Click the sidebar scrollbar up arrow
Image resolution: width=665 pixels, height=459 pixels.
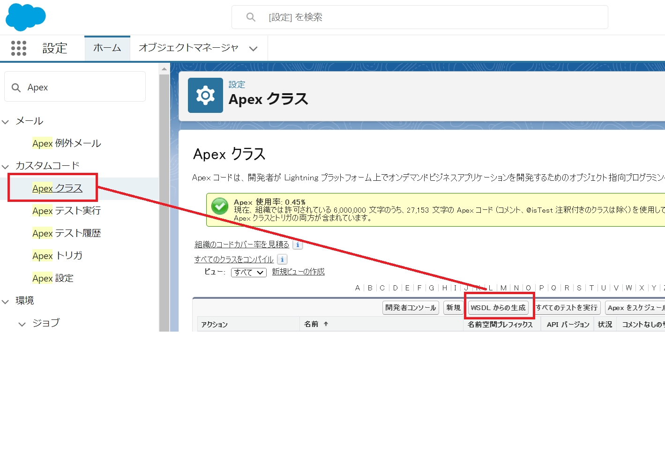164,69
